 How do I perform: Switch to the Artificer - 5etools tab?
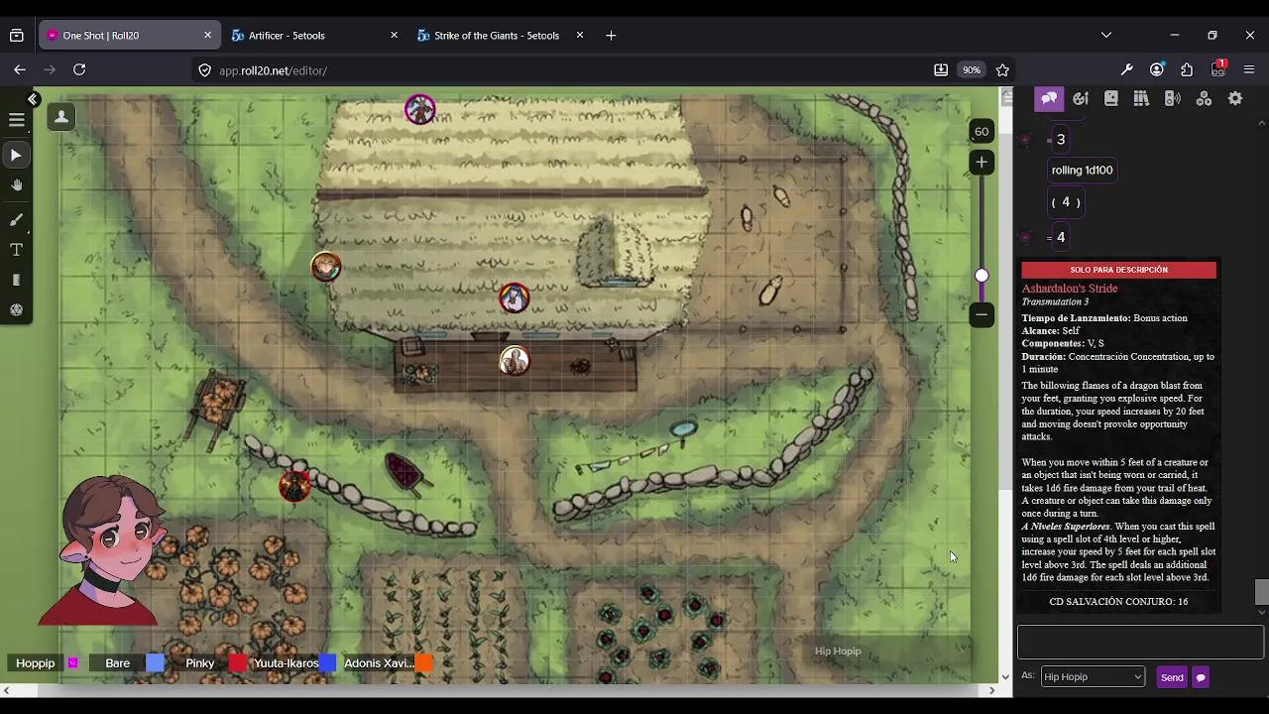pos(314,36)
